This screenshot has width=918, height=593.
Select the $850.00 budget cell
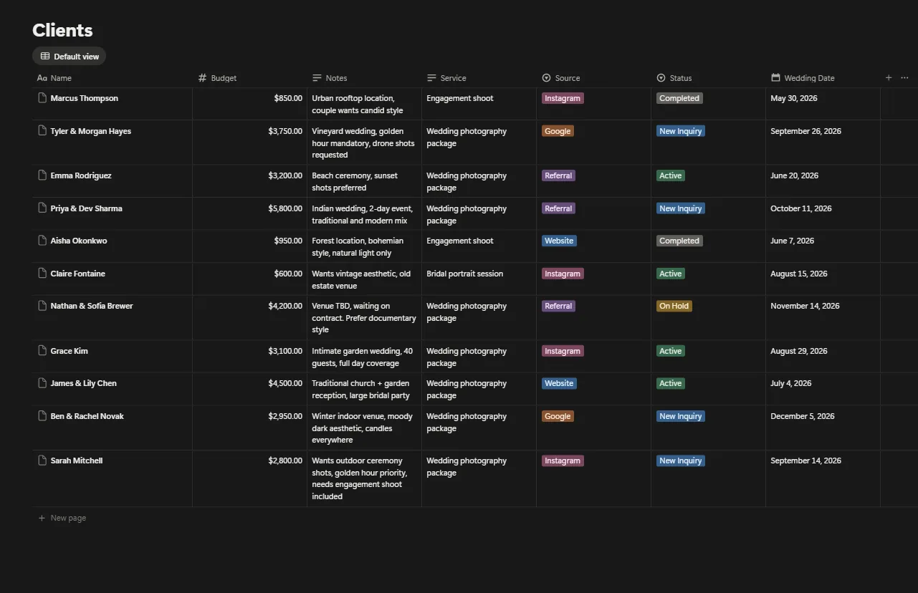click(249, 104)
